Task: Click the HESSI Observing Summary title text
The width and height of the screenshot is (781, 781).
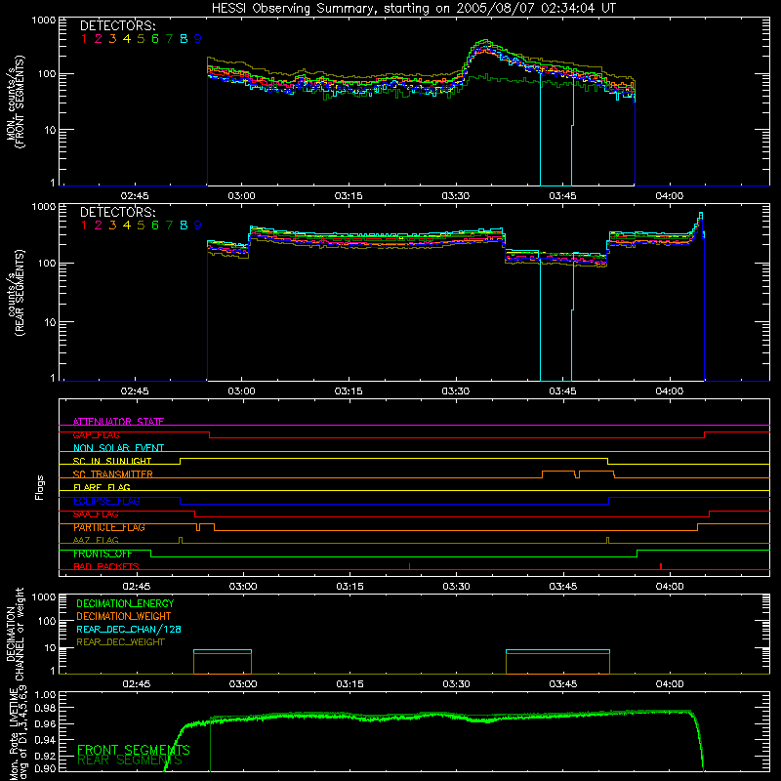Action: click(413, 8)
